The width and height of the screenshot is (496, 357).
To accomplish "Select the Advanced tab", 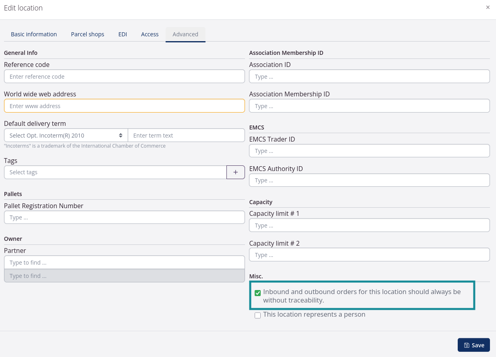I will point(185,34).
